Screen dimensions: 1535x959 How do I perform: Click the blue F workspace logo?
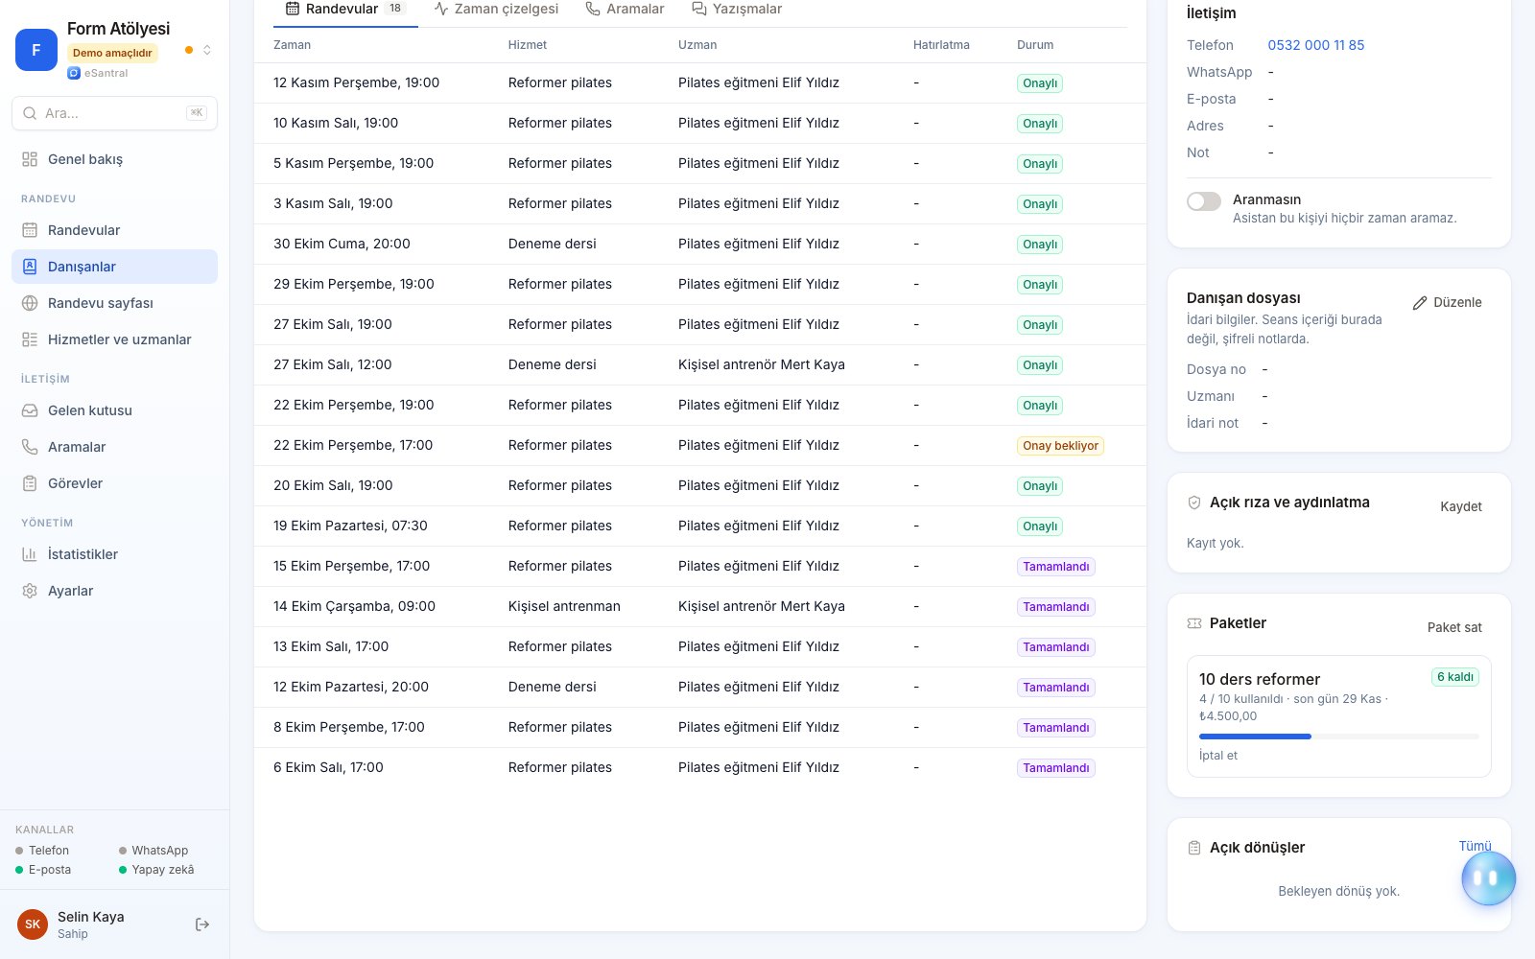[x=36, y=50]
